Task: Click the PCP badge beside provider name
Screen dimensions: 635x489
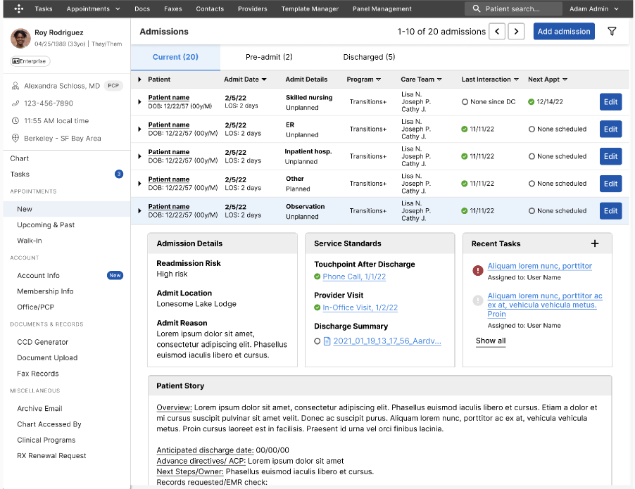Action: [113, 86]
